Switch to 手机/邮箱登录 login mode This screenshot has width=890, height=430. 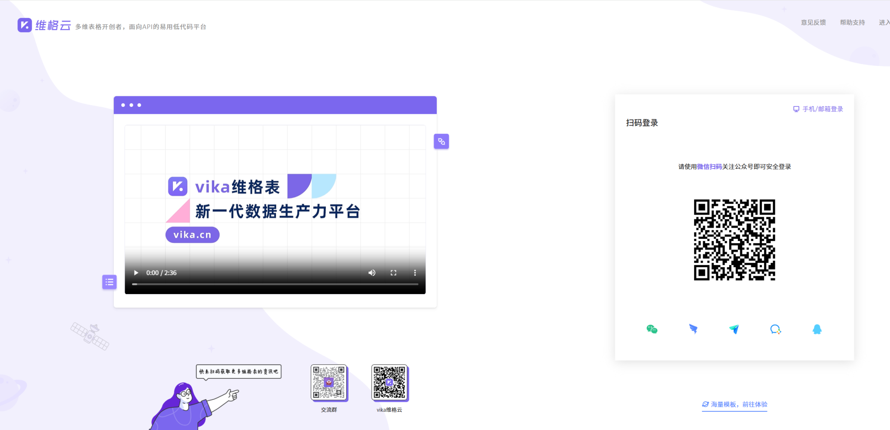[818, 109]
